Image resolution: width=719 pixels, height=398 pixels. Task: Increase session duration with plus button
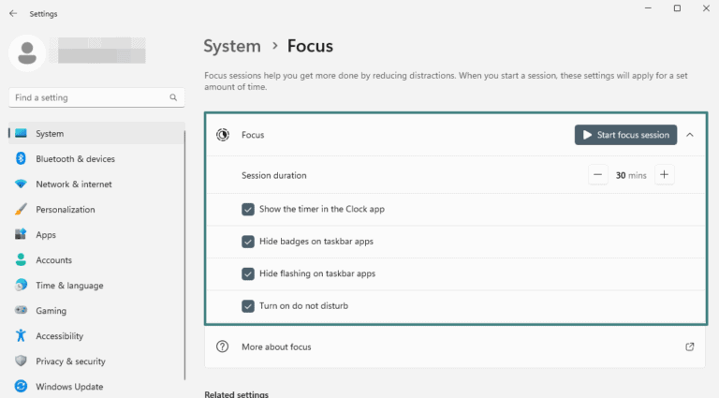pos(664,175)
